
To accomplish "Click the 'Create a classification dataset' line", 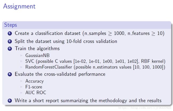I will [x=90, y=33].
